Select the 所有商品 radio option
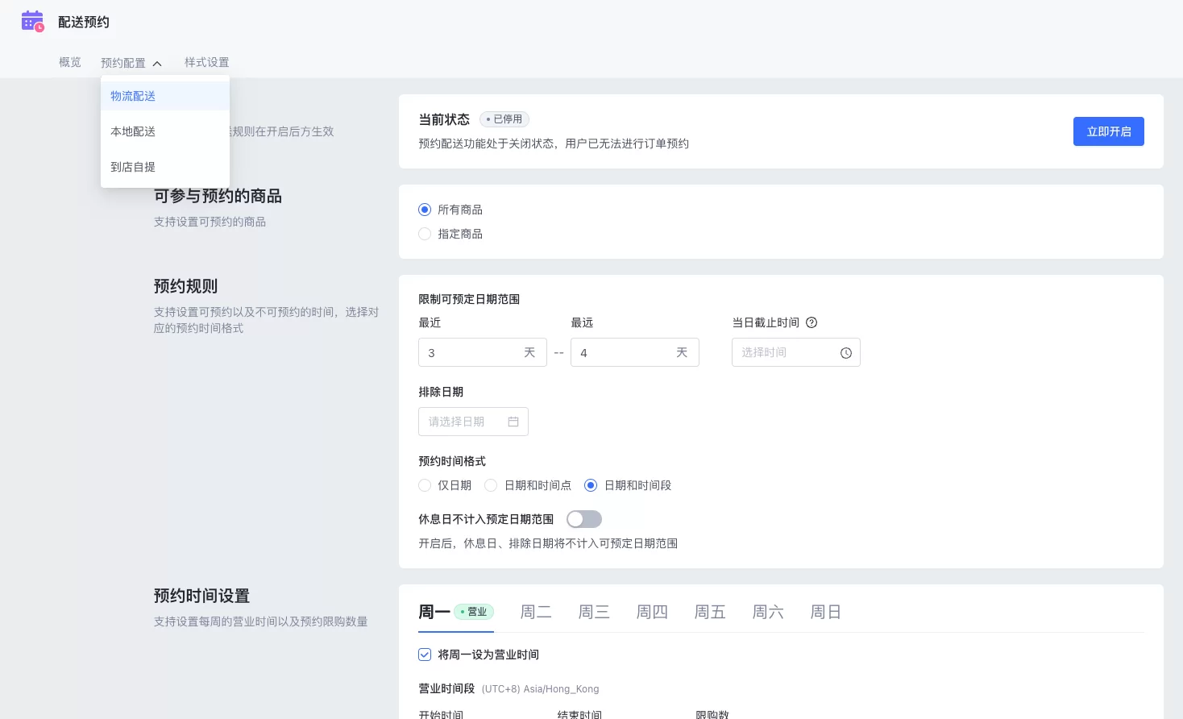This screenshot has height=719, width=1183. coord(425,210)
